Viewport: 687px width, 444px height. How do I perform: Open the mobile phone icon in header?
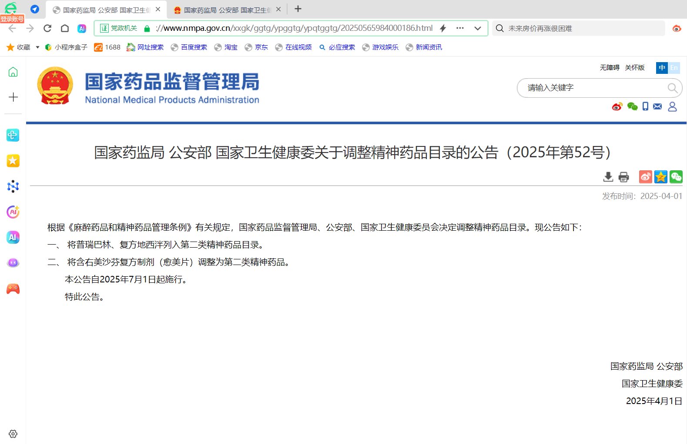coord(645,106)
